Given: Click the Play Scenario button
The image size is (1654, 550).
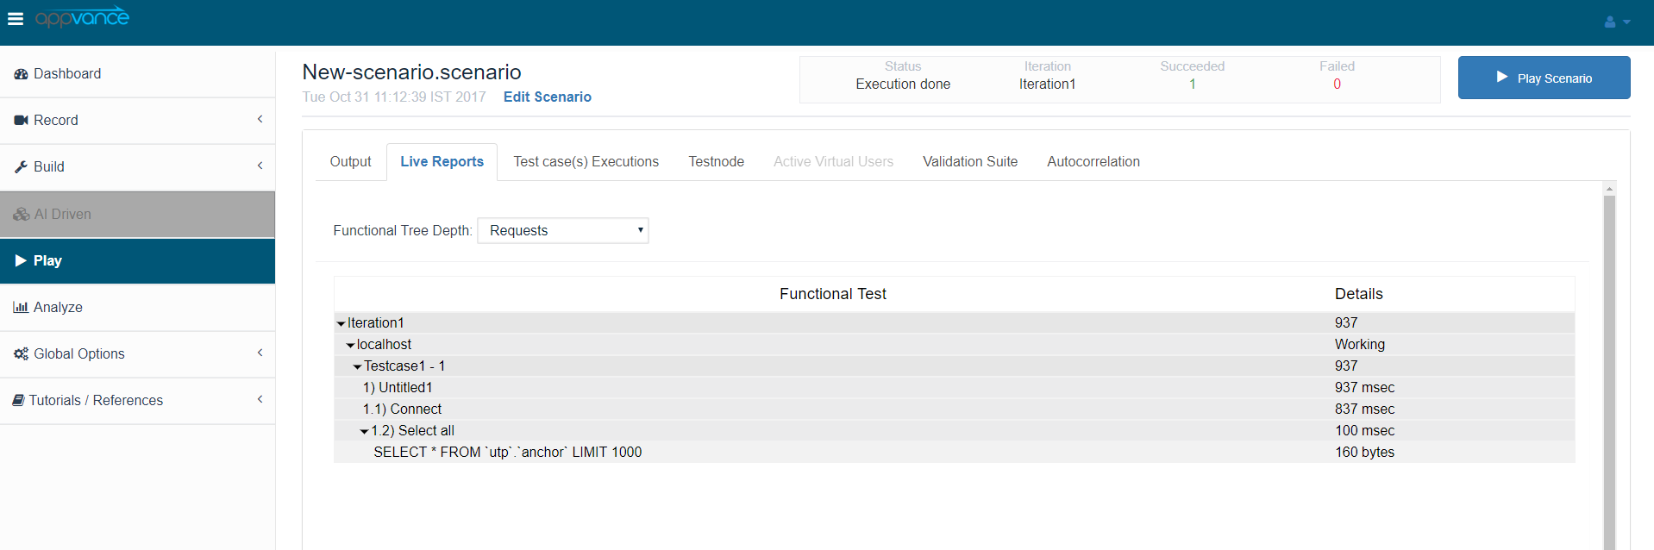Looking at the screenshot, I should tap(1544, 78).
